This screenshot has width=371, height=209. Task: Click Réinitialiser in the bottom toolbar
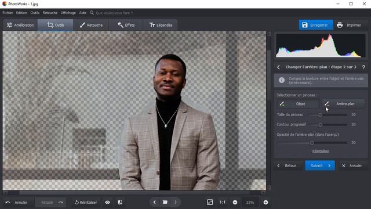[86, 203]
